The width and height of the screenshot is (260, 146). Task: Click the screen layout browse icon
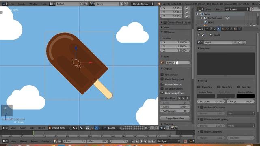(52, 4)
